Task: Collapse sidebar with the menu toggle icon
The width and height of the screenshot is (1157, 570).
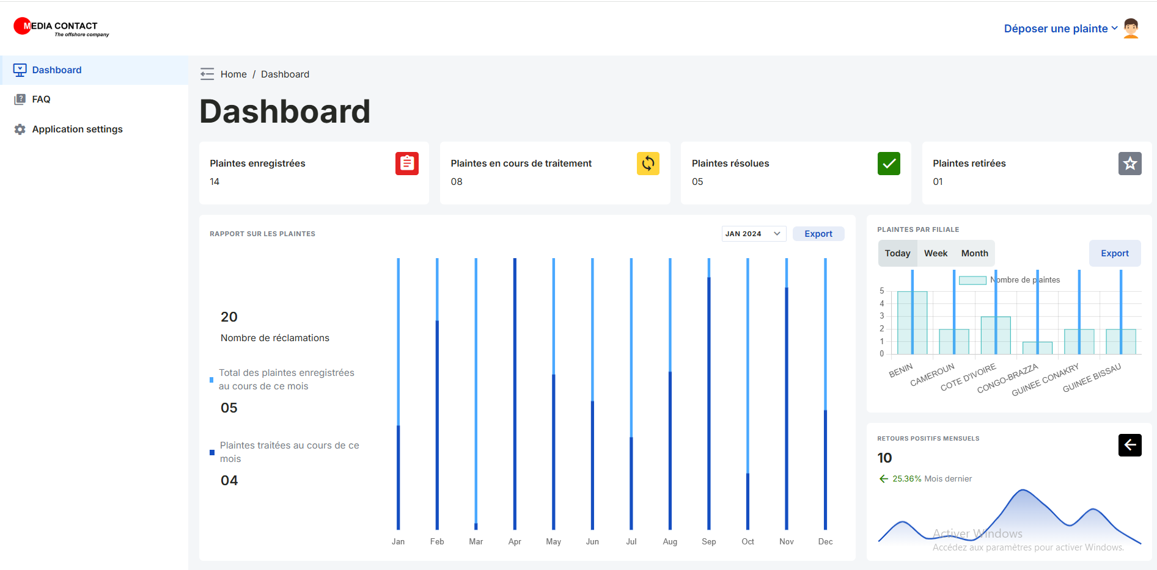Action: click(207, 74)
